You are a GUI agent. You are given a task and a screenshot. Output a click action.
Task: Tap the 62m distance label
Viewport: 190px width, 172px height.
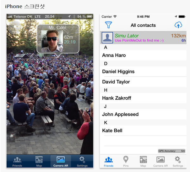coord(68,37)
